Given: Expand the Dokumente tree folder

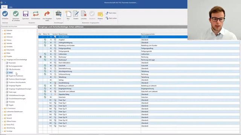Looking at the screenshot, I should coord(3,50).
